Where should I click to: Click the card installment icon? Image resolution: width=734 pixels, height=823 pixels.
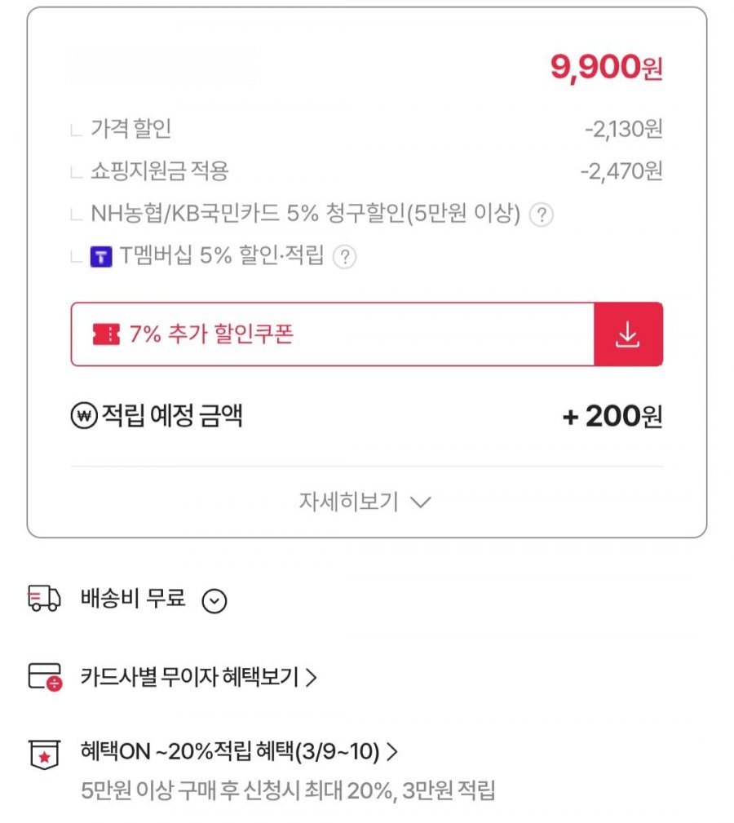tap(44, 677)
